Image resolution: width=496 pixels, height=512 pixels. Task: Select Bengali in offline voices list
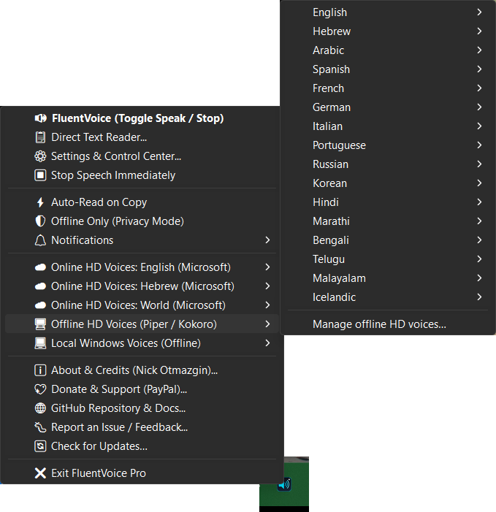point(388,240)
